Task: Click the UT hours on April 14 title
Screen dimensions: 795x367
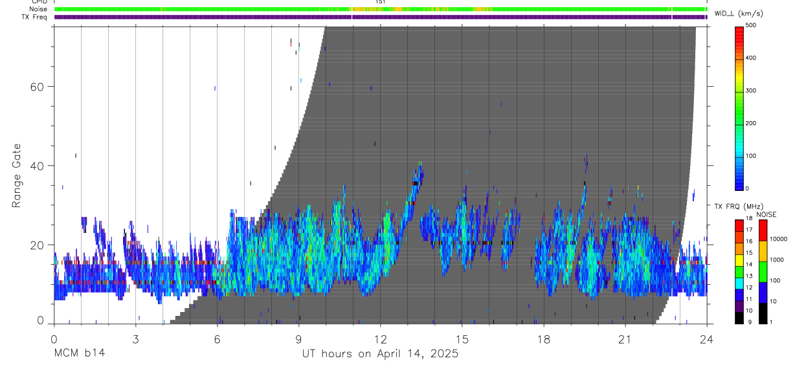Action: tap(380, 354)
